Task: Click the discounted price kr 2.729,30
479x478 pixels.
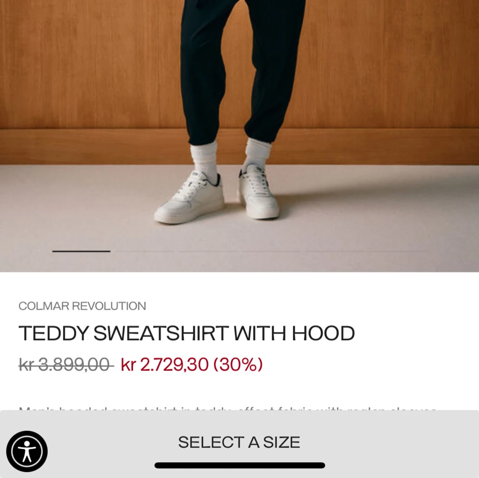Action: [165, 364]
